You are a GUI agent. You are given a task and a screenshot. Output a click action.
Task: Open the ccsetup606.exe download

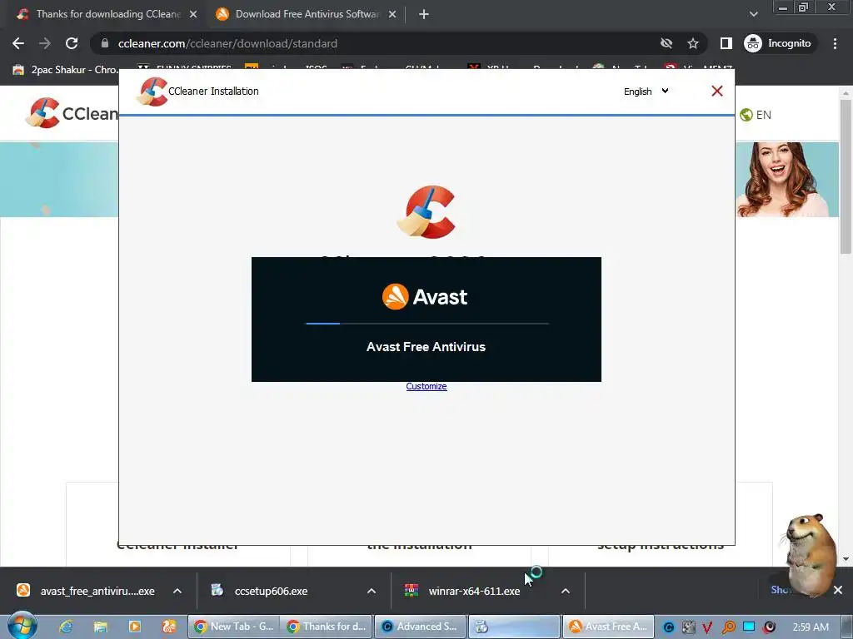pos(260,591)
